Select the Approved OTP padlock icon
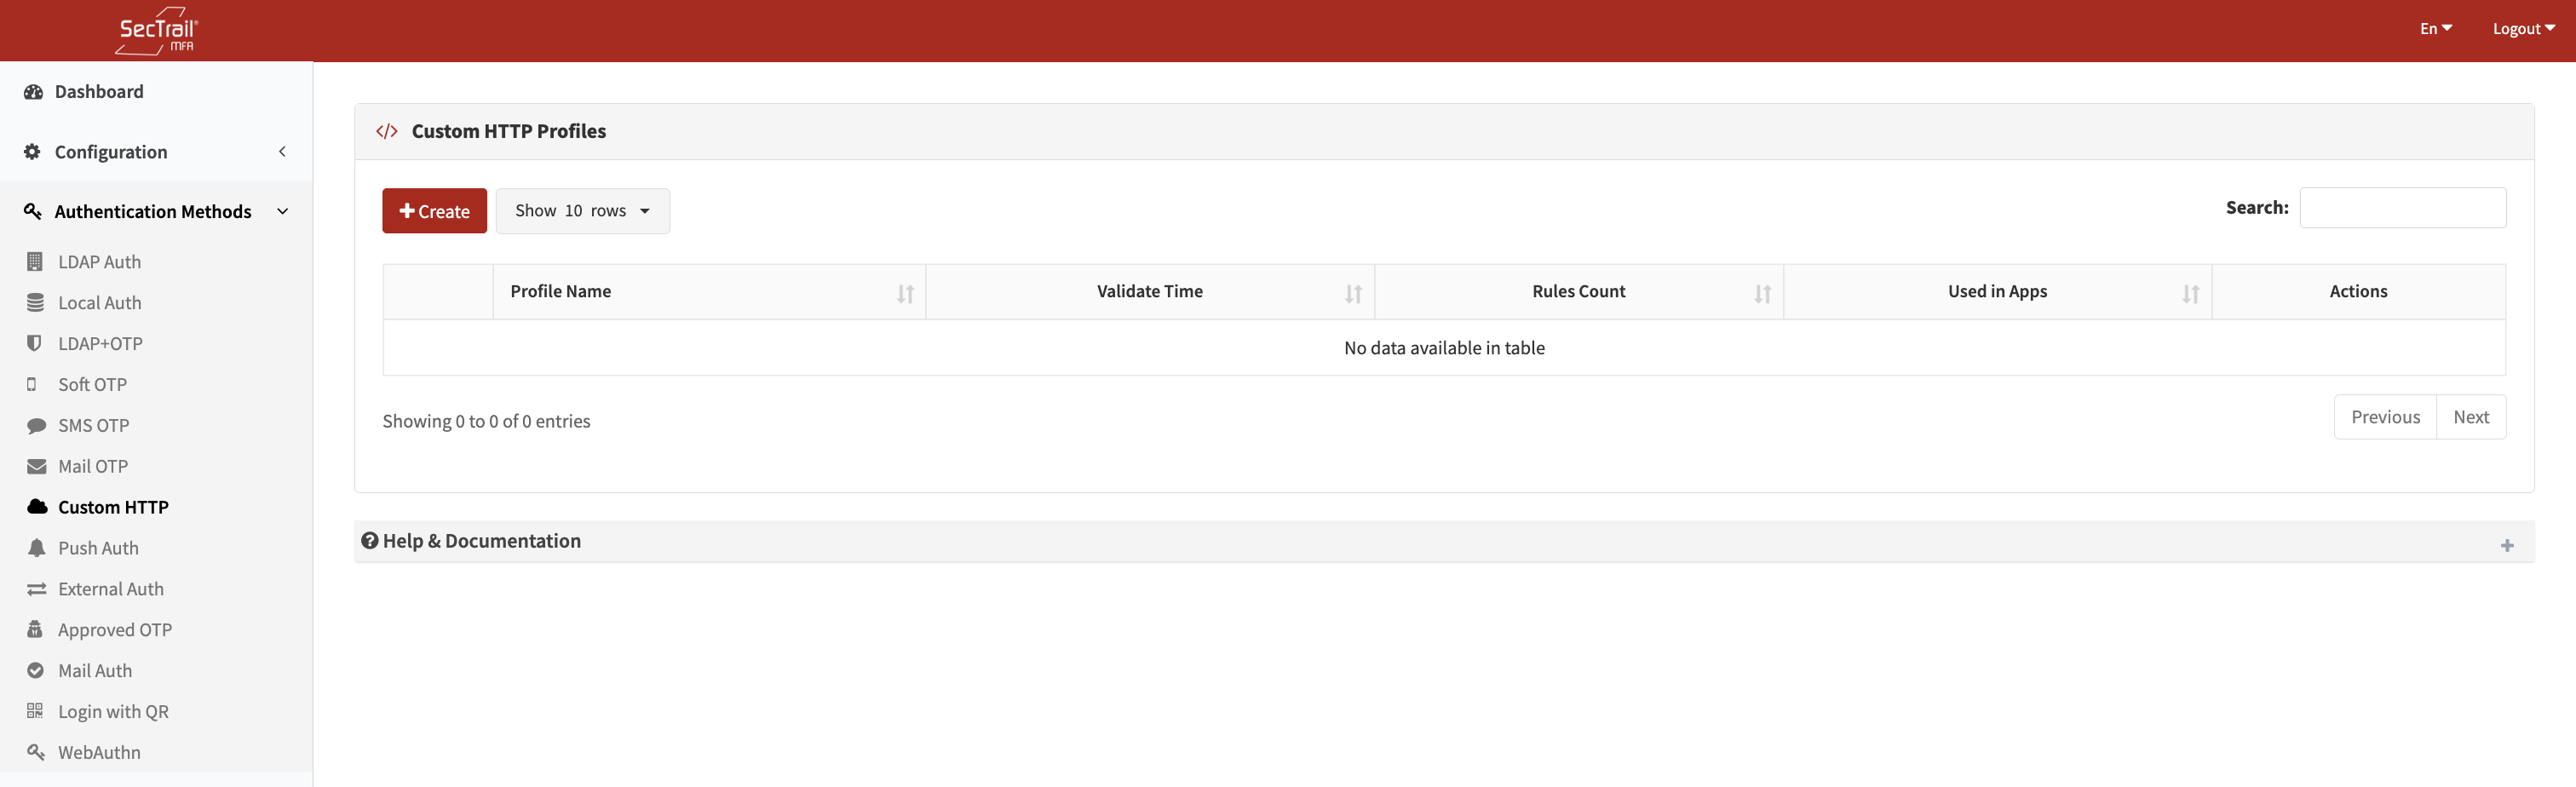This screenshot has height=787, width=2576. (x=36, y=629)
